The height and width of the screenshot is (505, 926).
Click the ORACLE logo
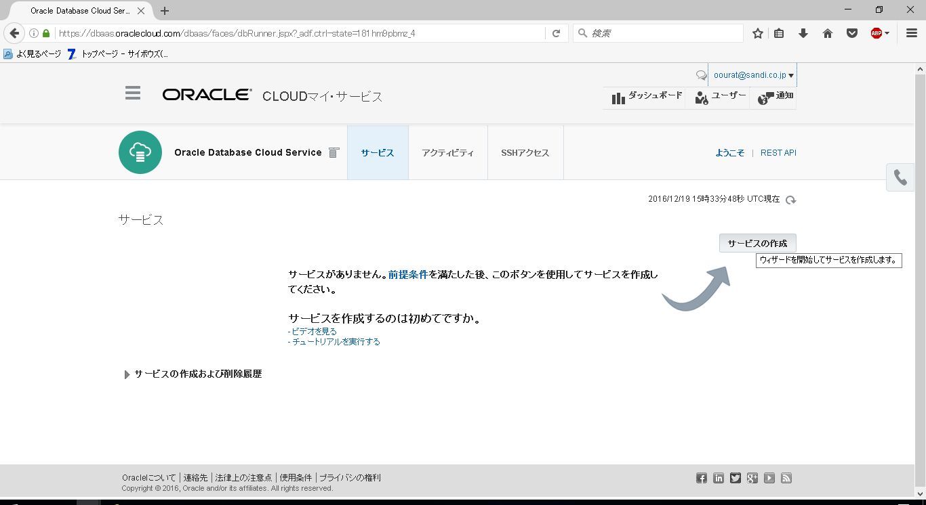coord(207,95)
